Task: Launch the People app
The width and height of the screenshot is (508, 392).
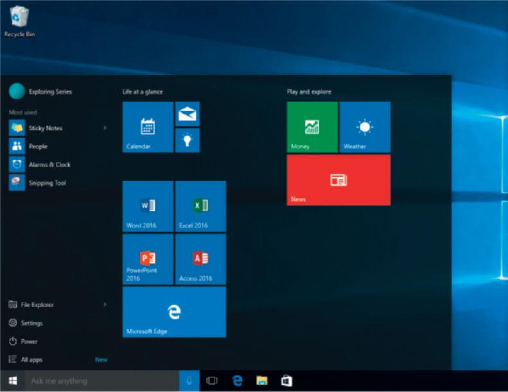Action: tap(58, 147)
